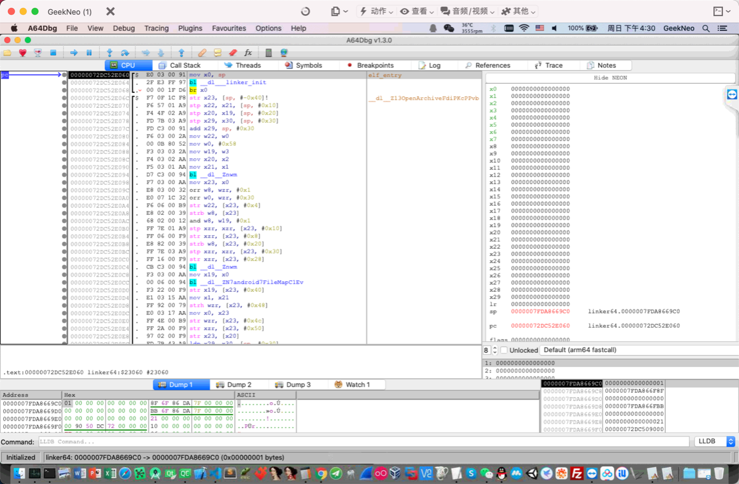Viewport: 739px width, 484px height.
Task: Click the blue stop debugging icon
Action: click(x=53, y=53)
